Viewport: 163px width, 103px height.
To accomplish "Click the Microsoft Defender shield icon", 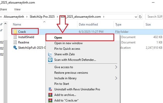I will click(x=50, y=60).
